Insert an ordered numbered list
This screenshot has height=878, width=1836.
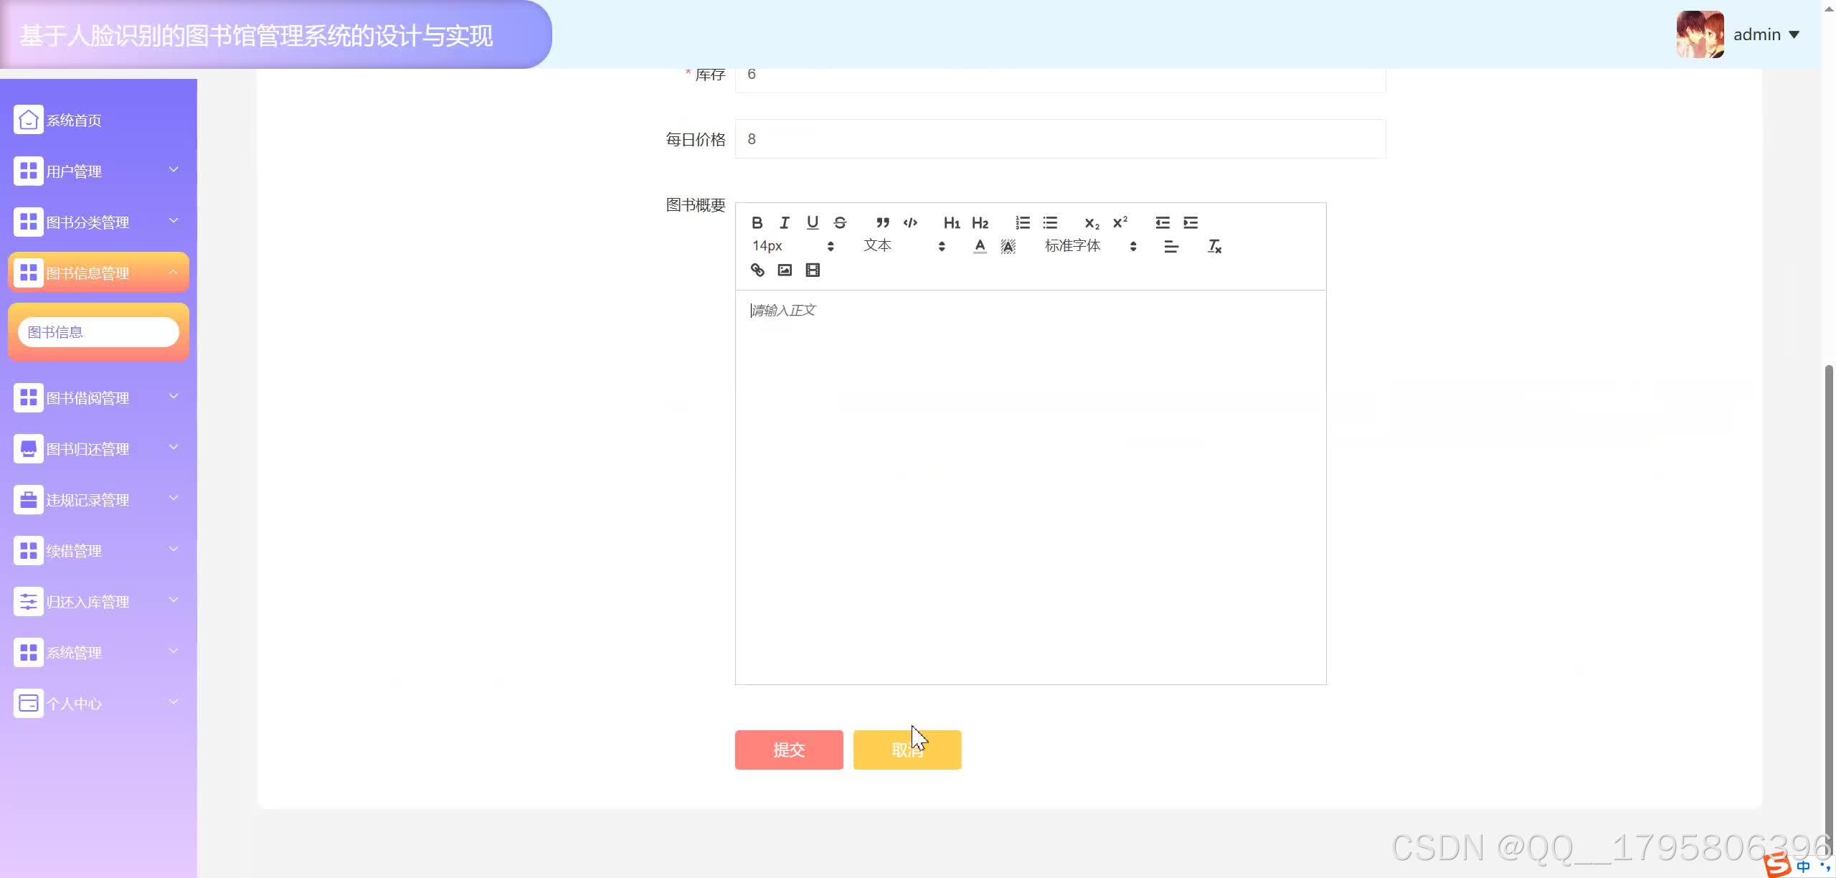(1023, 222)
